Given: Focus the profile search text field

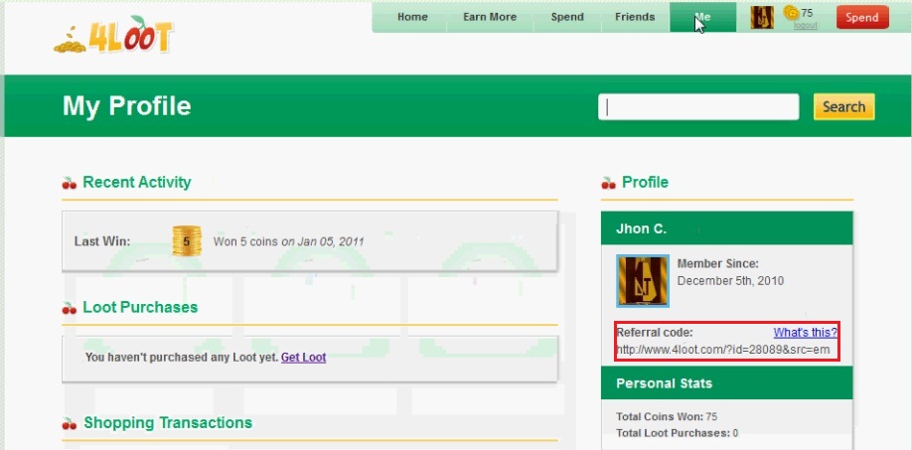Looking at the screenshot, I should tap(698, 107).
